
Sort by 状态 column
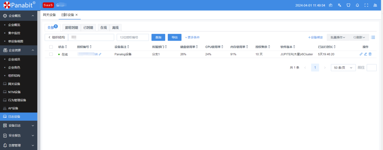click(66, 47)
